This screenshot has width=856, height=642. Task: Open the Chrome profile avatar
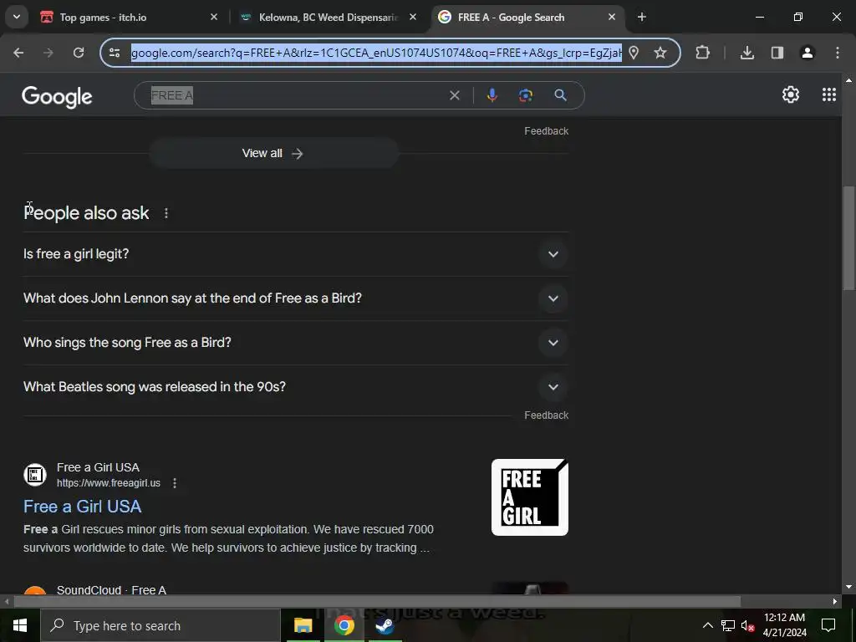click(x=807, y=53)
